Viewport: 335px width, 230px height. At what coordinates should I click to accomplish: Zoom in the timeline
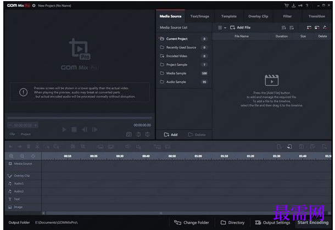coord(11,156)
